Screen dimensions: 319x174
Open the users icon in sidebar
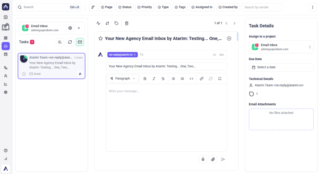click(x=6, y=76)
